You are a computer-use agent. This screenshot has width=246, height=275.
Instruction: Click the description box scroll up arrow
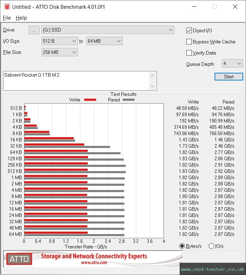pyautogui.click(x=152, y=76)
